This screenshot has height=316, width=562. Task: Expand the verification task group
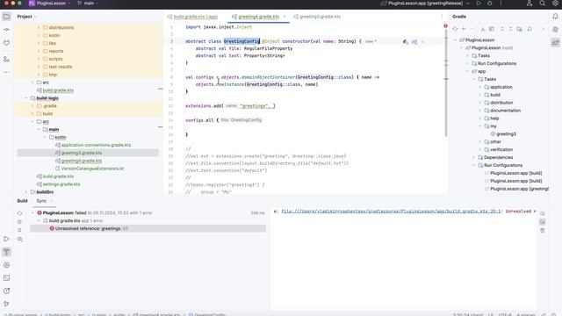click(480, 150)
